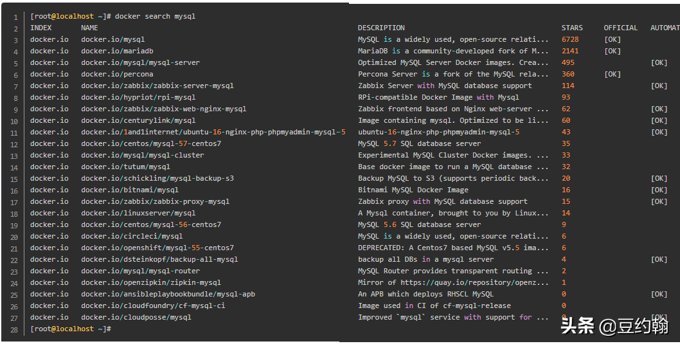Click the NAME column header
Image resolution: width=680 pixels, height=346 pixels.
tap(89, 28)
